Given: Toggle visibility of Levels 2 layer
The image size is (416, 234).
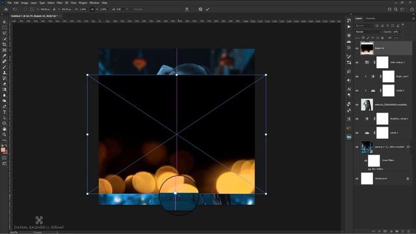Looking at the screenshot, I should coord(357,91).
